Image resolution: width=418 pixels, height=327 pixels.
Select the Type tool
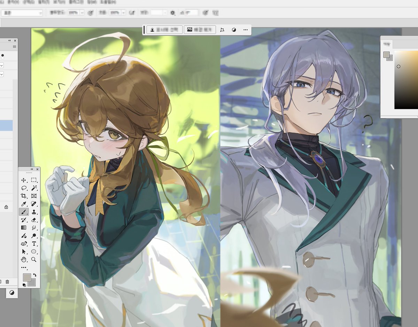[34, 244]
